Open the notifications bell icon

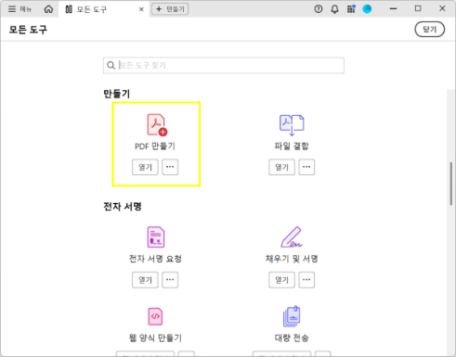click(x=334, y=9)
